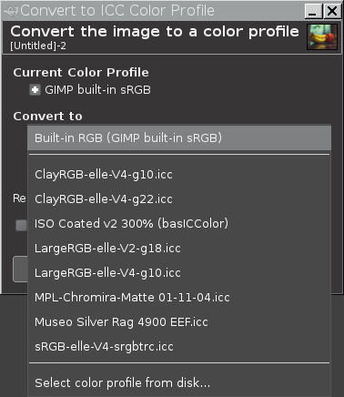Screen dimensions: 344x397
Task: Choose ClayRGB-elle-V4-g22.icc profile
Action: click(x=179, y=199)
